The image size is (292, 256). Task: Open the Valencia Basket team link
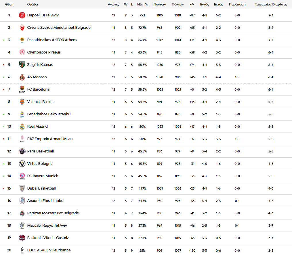click(40, 102)
